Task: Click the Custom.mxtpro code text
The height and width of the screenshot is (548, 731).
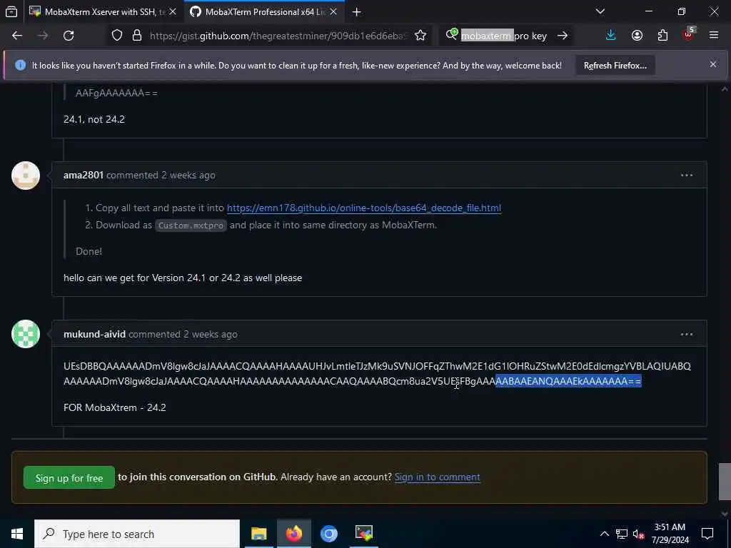Action: [191, 225]
